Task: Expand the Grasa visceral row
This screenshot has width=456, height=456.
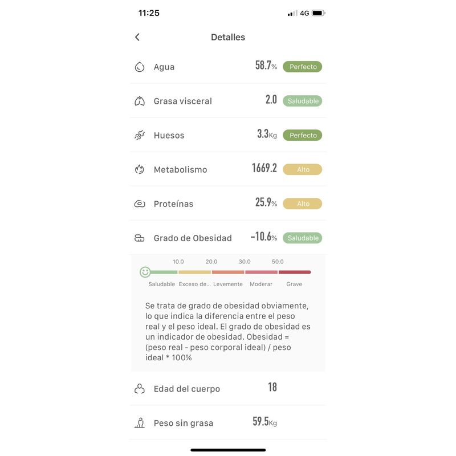Action: (228, 101)
